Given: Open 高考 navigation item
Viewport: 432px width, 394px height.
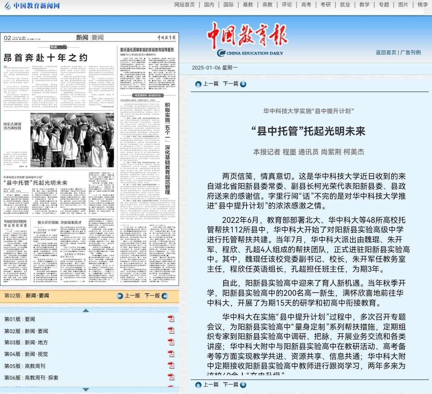Looking at the screenshot, I should pyautogui.click(x=306, y=4).
